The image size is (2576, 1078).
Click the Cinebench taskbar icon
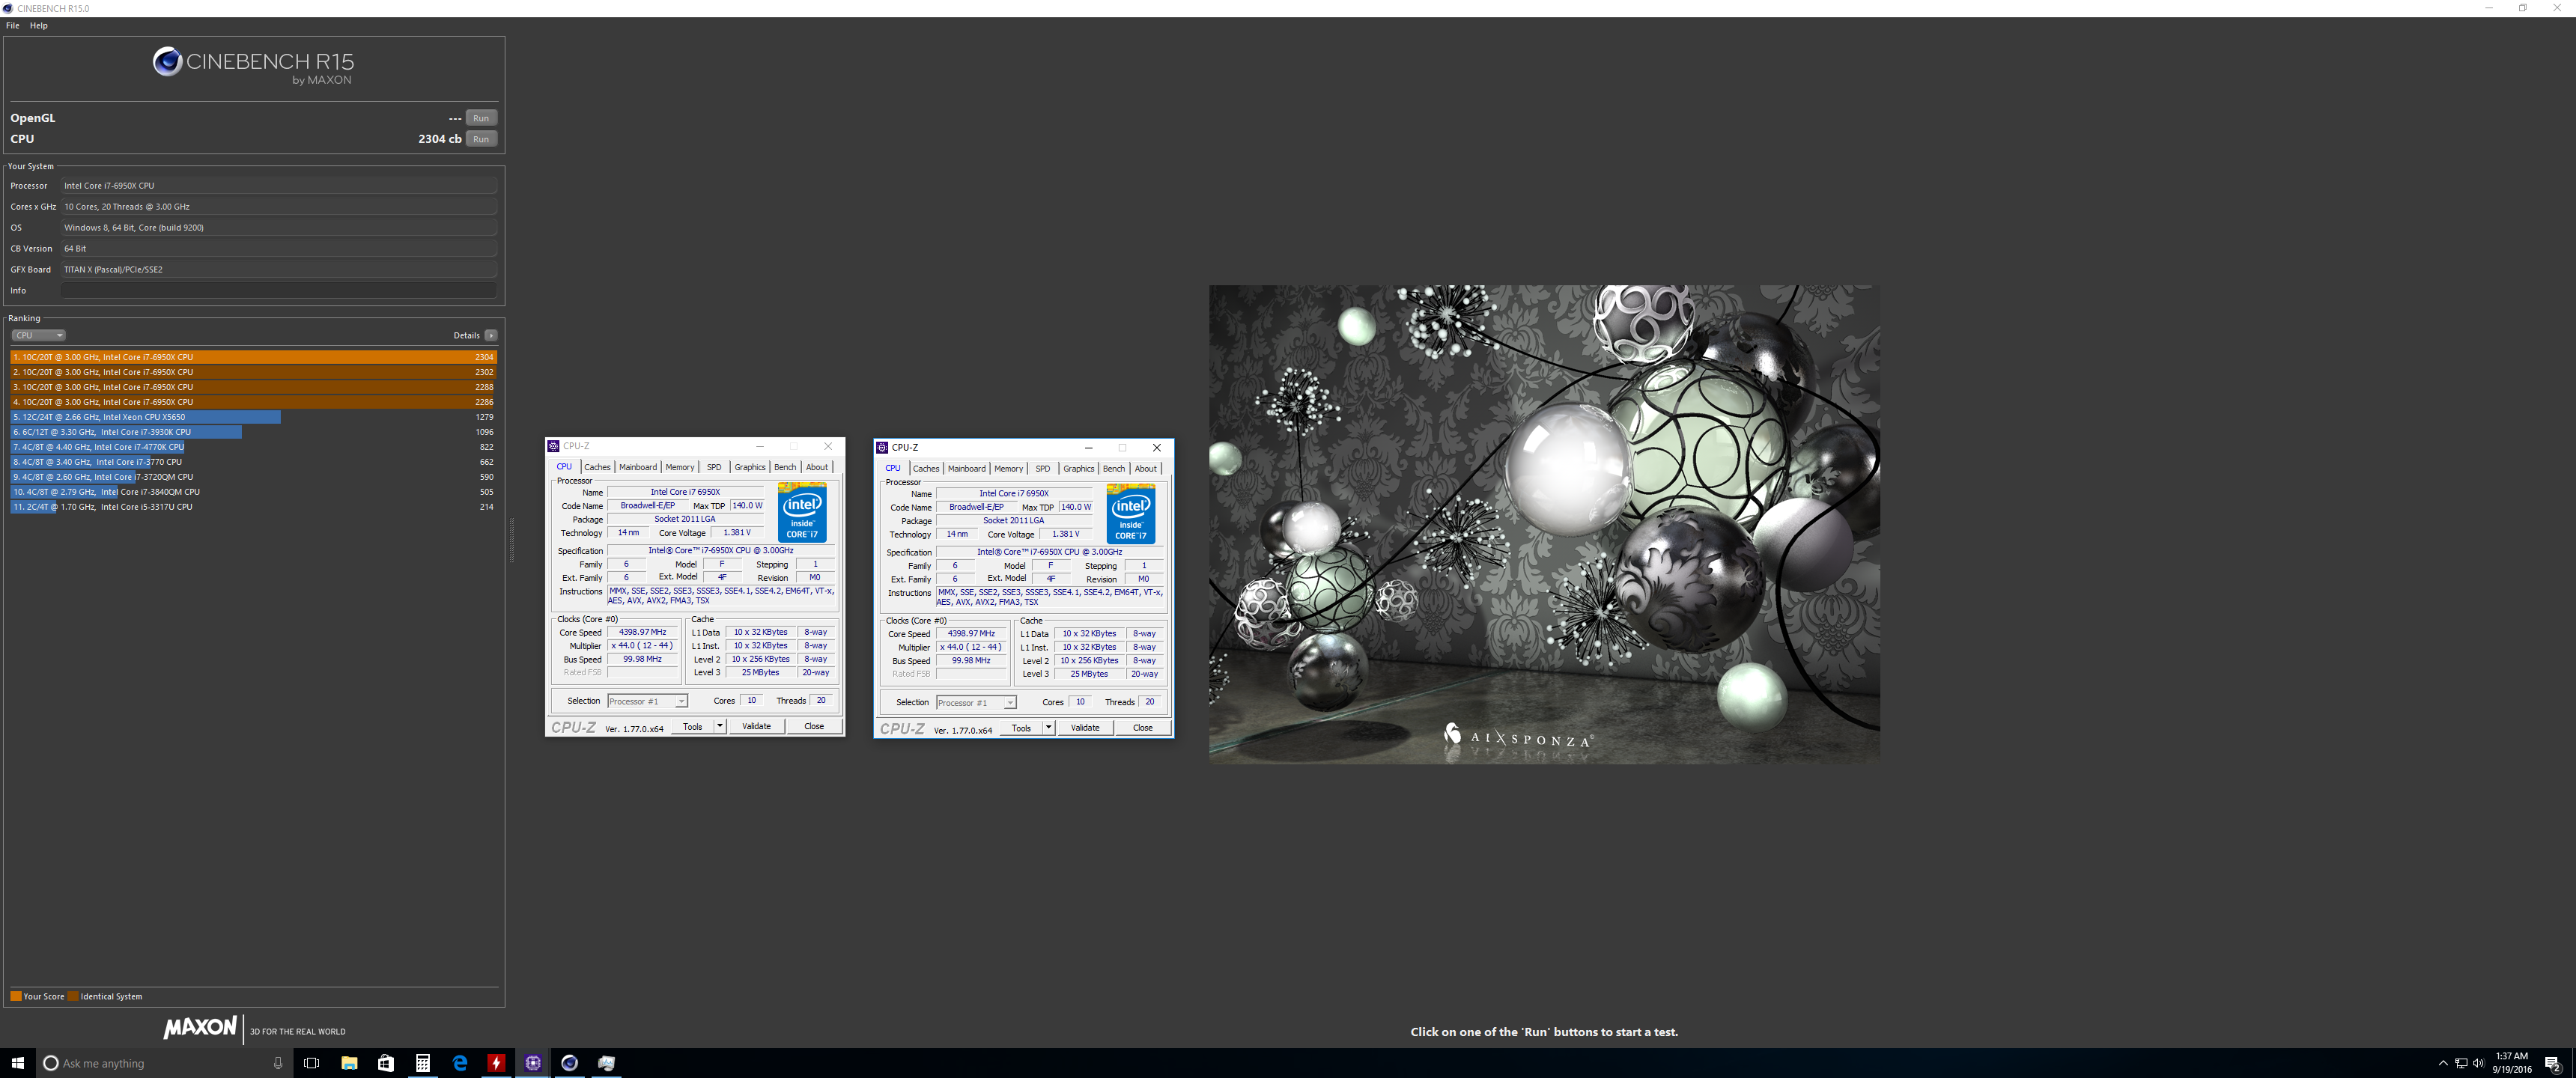pyautogui.click(x=570, y=1063)
